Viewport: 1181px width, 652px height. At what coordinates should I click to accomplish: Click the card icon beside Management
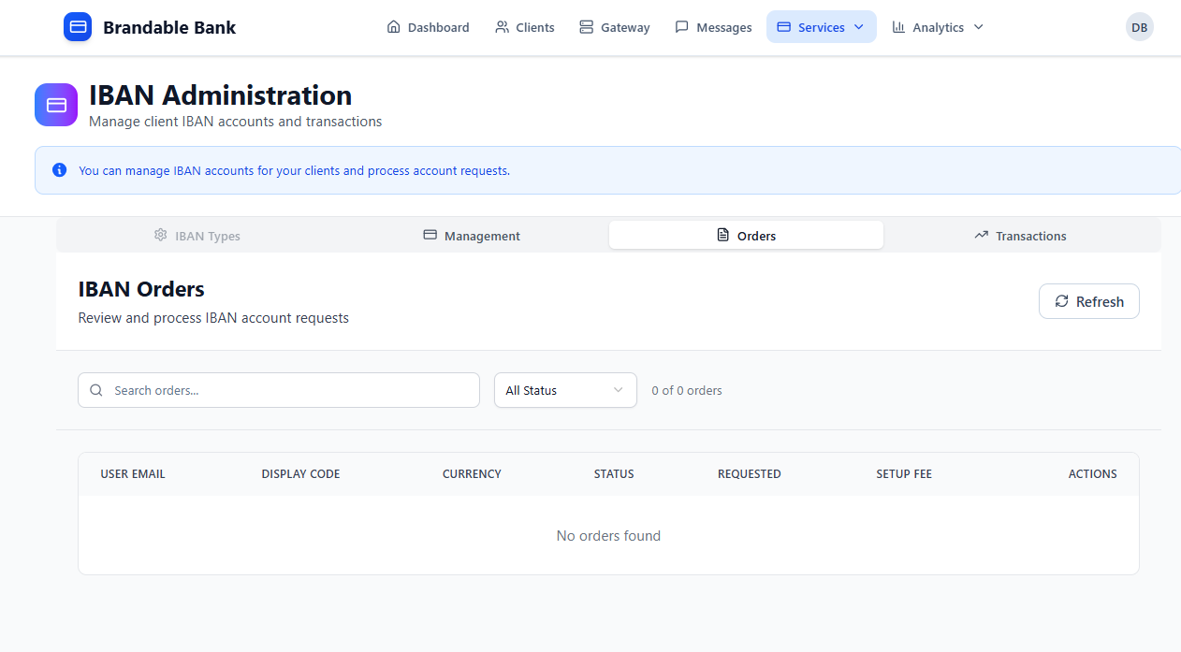click(430, 235)
